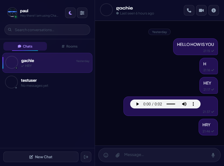This screenshot has height=166, width=224.
Task: Open the emoji picker
Action: 106,155
